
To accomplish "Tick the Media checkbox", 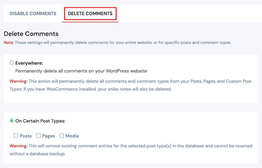I will (61, 136).
